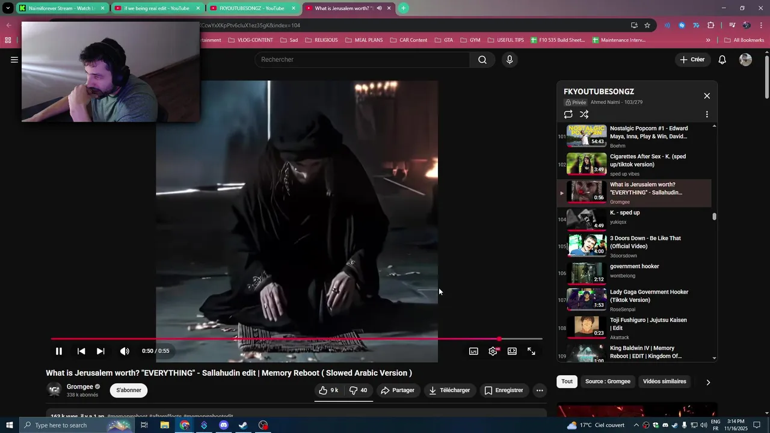Seek on the red video progress bar

coord(297,339)
